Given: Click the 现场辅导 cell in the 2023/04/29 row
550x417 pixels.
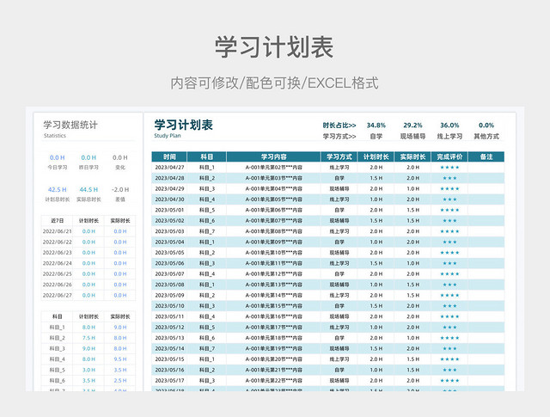Looking at the screenshot, I should (x=339, y=189).
